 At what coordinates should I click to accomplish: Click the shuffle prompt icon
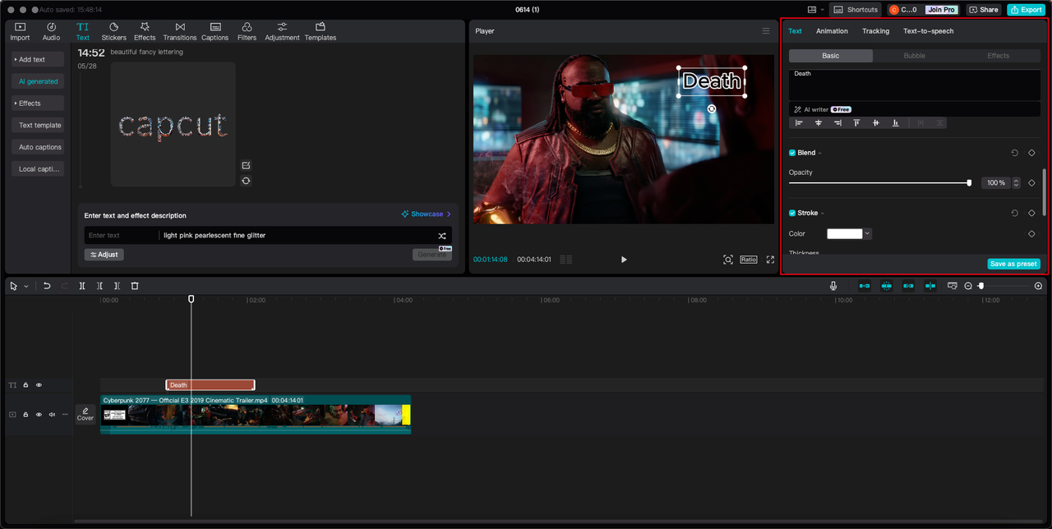click(x=441, y=236)
